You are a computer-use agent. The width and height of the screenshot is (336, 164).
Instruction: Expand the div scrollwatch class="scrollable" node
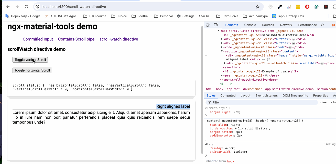point(225,63)
